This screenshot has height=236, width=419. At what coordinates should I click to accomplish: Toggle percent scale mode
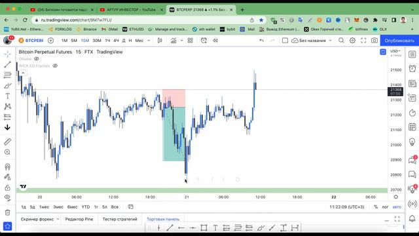(x=376, y=207)
